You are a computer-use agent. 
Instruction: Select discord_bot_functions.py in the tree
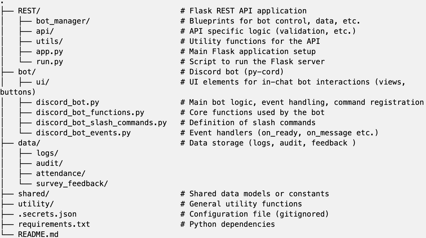(x=90, y=113)
